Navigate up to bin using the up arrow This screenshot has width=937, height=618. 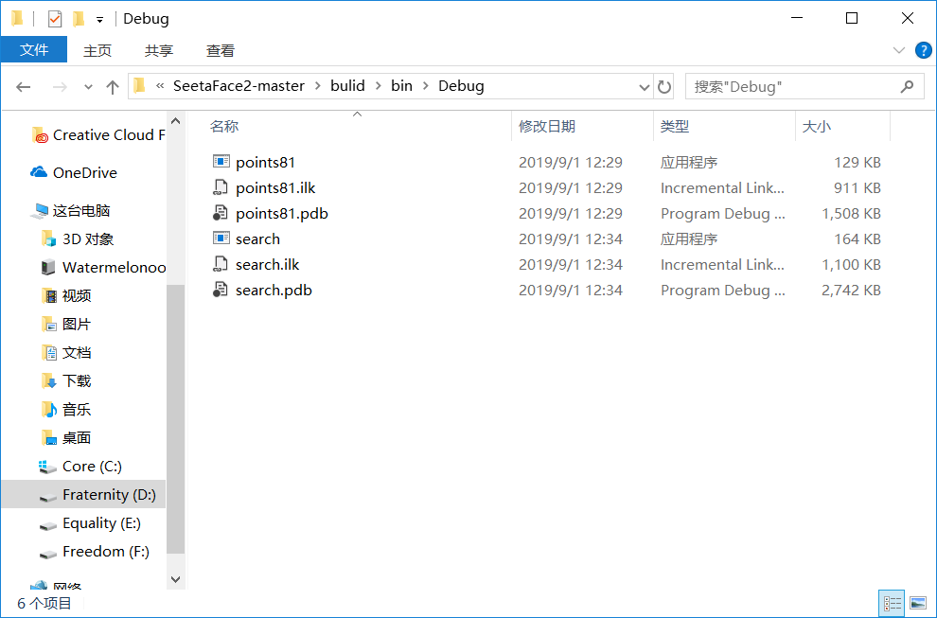112,86
